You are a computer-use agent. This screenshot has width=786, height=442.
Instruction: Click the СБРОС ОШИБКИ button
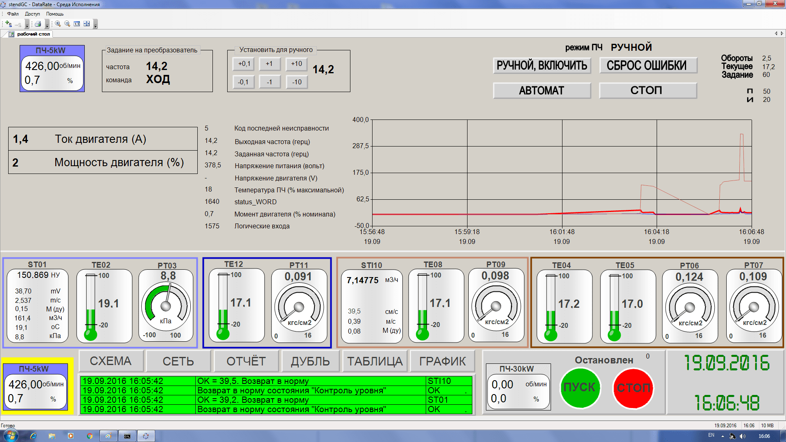648,65
